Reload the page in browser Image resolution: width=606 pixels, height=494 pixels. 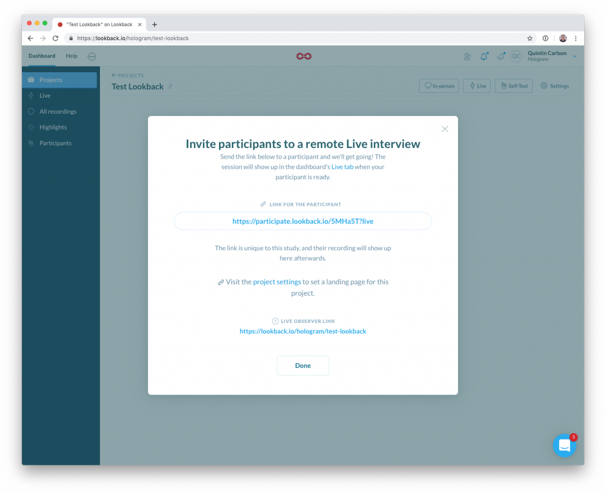[x=56, y=38]
